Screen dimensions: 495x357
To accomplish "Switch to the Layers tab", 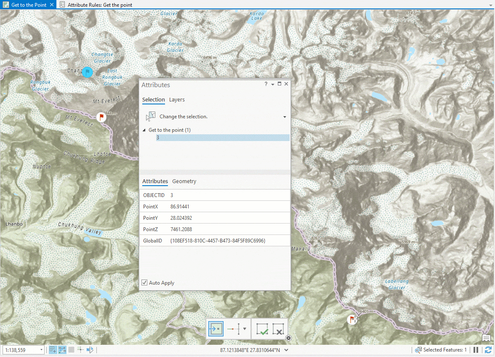I will pyautogui.click(x=177, y=100).
